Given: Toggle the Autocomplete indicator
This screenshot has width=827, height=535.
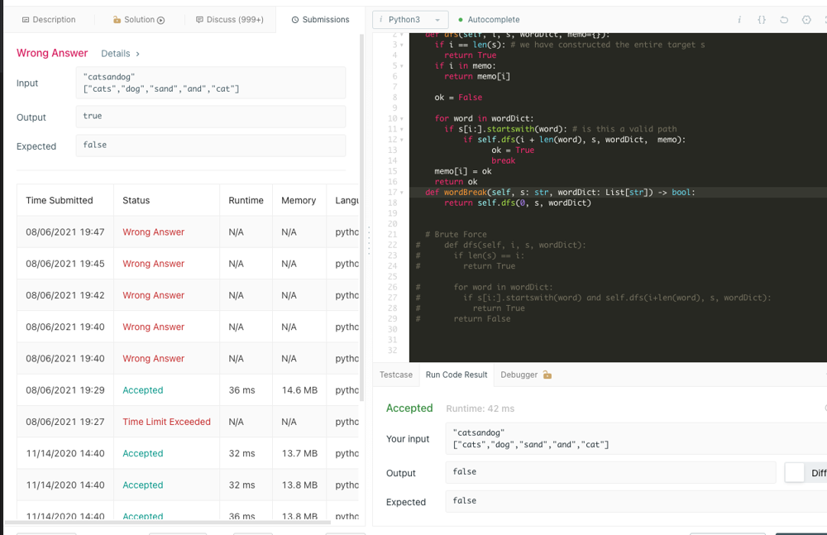Looking at the screenshot, I should [x=489, y=20].
